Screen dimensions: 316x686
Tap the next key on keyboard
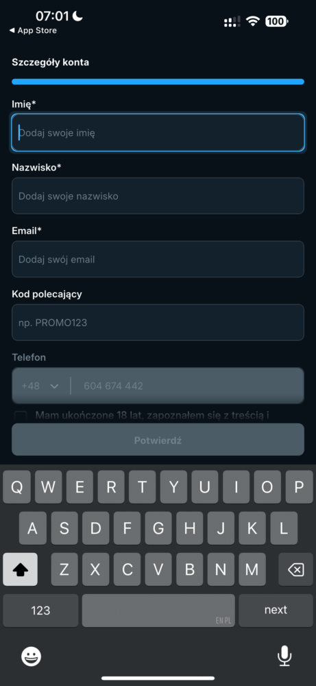[x=276, y=611]
